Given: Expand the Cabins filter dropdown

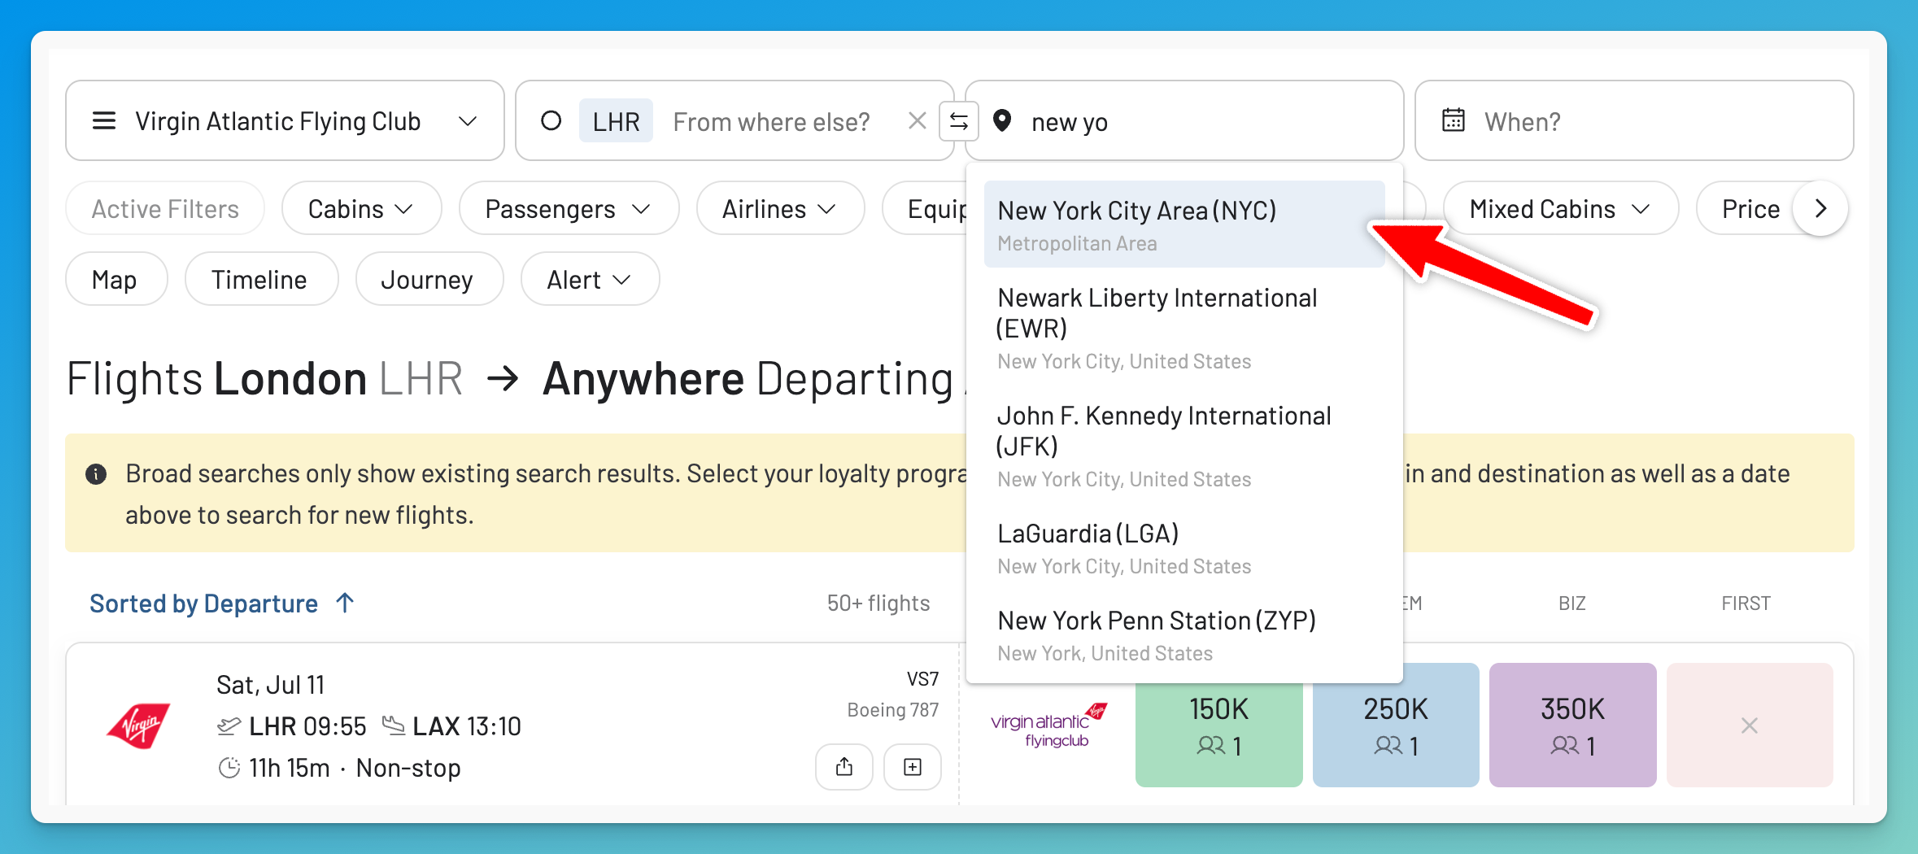Looking at the screenshot, I should [361, 209].
